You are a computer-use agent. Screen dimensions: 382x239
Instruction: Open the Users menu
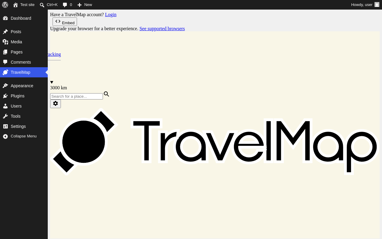point(24,106)
